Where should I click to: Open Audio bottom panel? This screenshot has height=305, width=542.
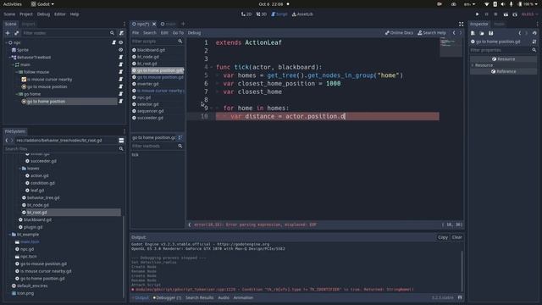(x=224, y=297)
